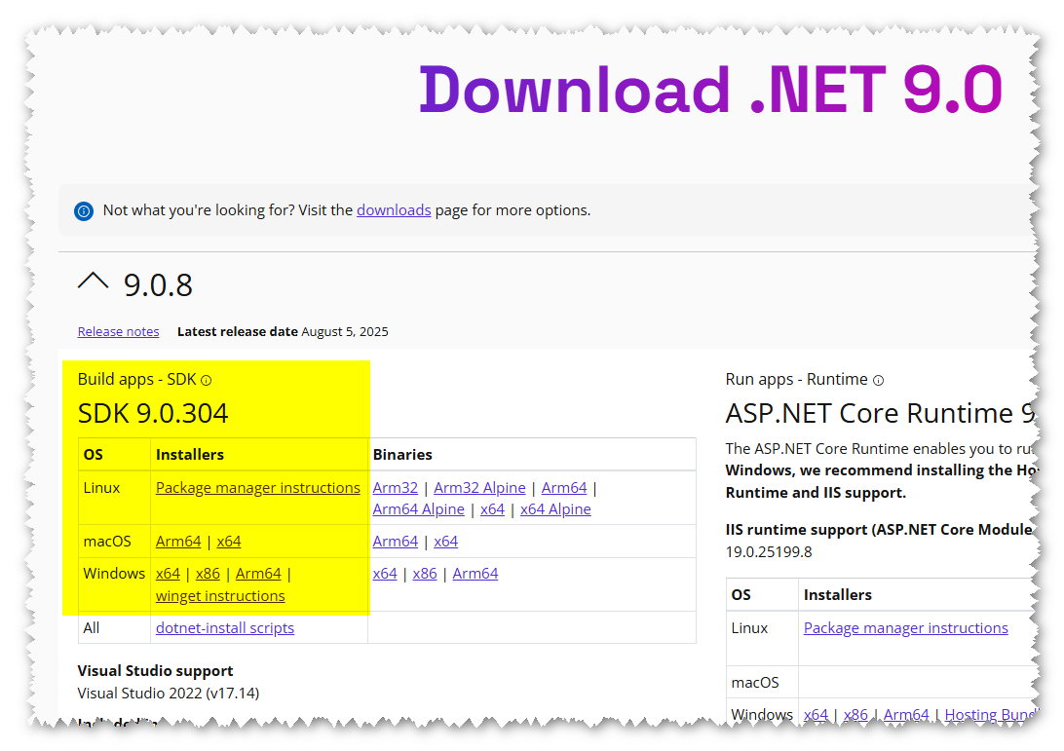The height and width of the screenshot is (751, 1064).
Task: Download Linux x64 Alpine SDK binaries
Action: click(x=555, y=509)
